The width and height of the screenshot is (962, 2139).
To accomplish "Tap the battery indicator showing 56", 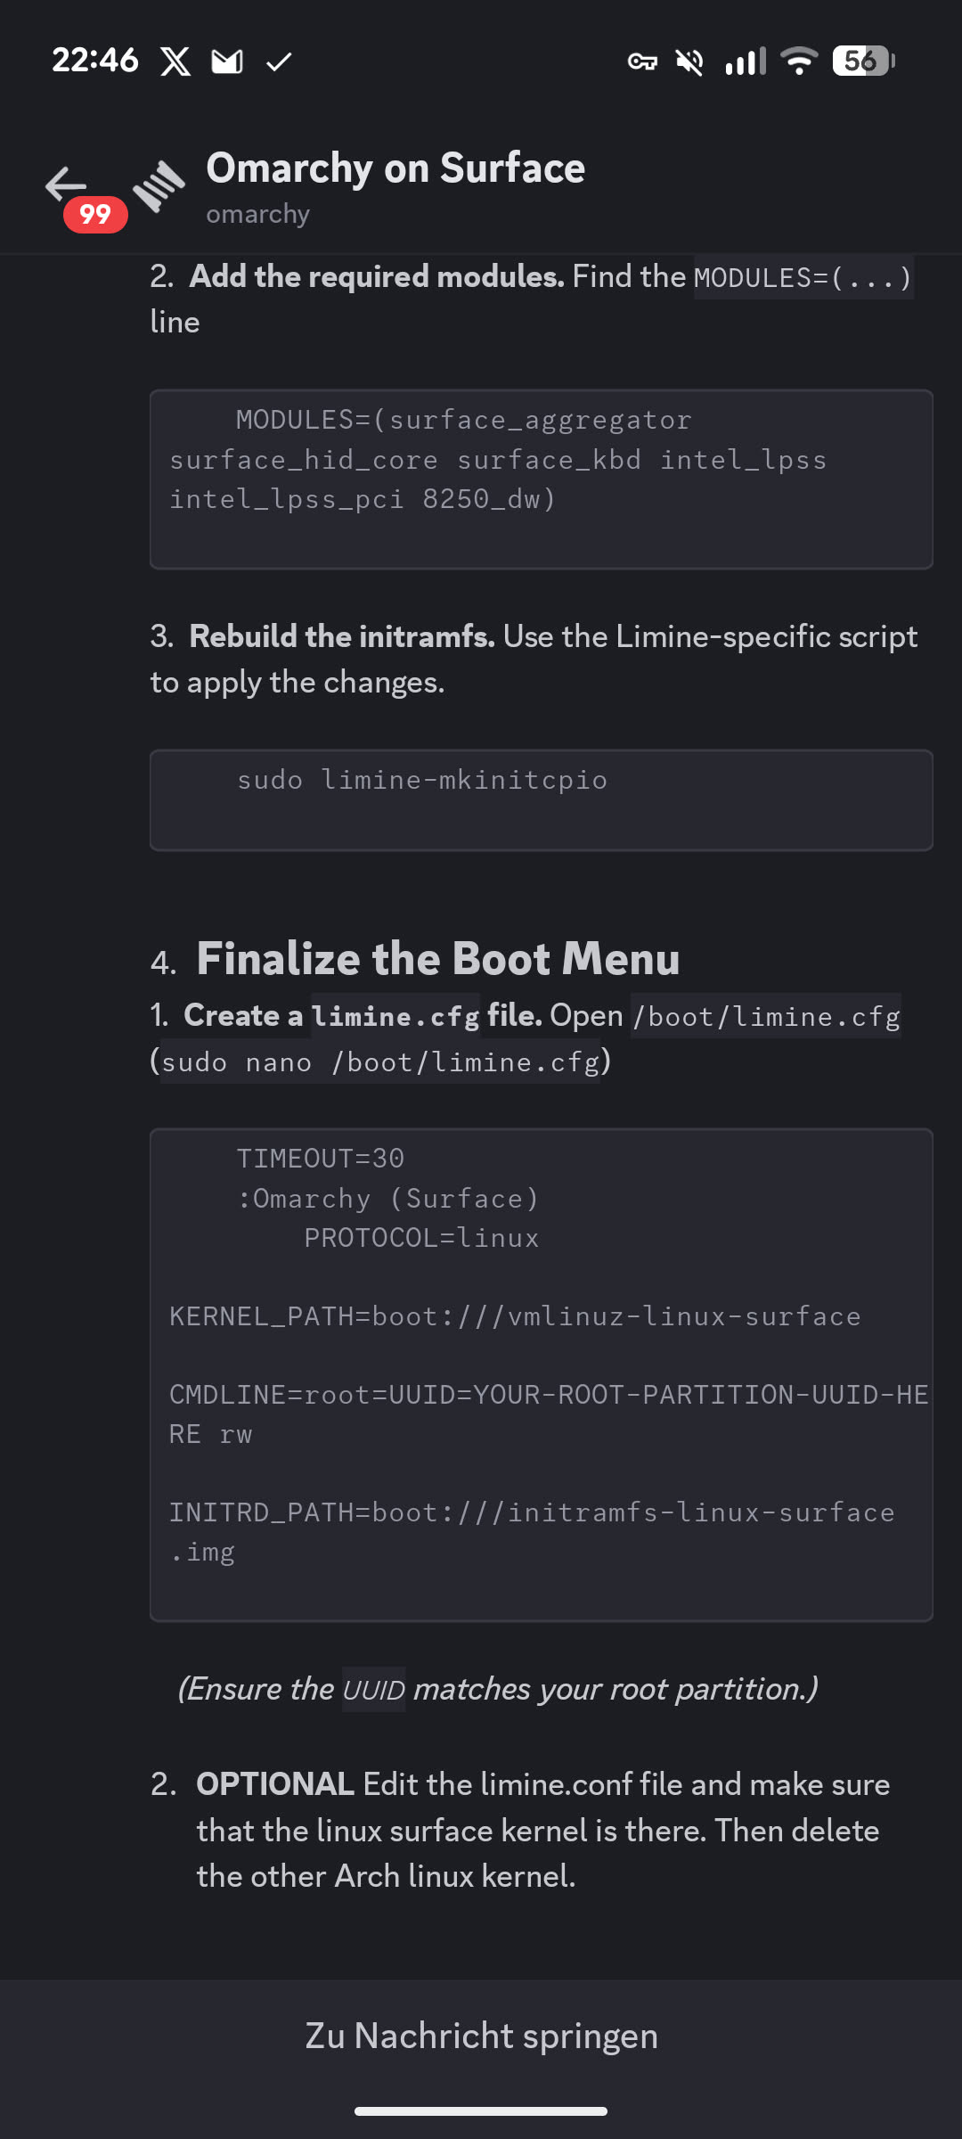I will coord(862,61).
